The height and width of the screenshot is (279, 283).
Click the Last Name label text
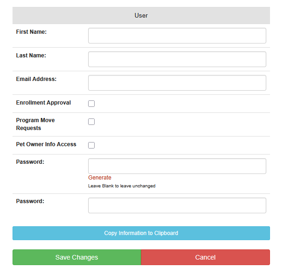pos(31,56)
